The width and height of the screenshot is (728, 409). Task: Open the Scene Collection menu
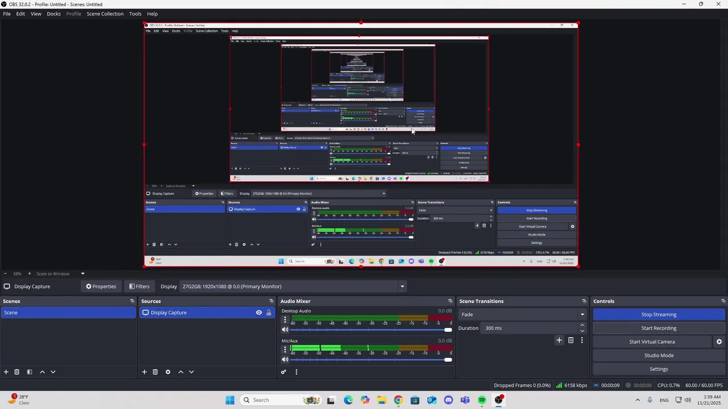[x=105, y=14]
